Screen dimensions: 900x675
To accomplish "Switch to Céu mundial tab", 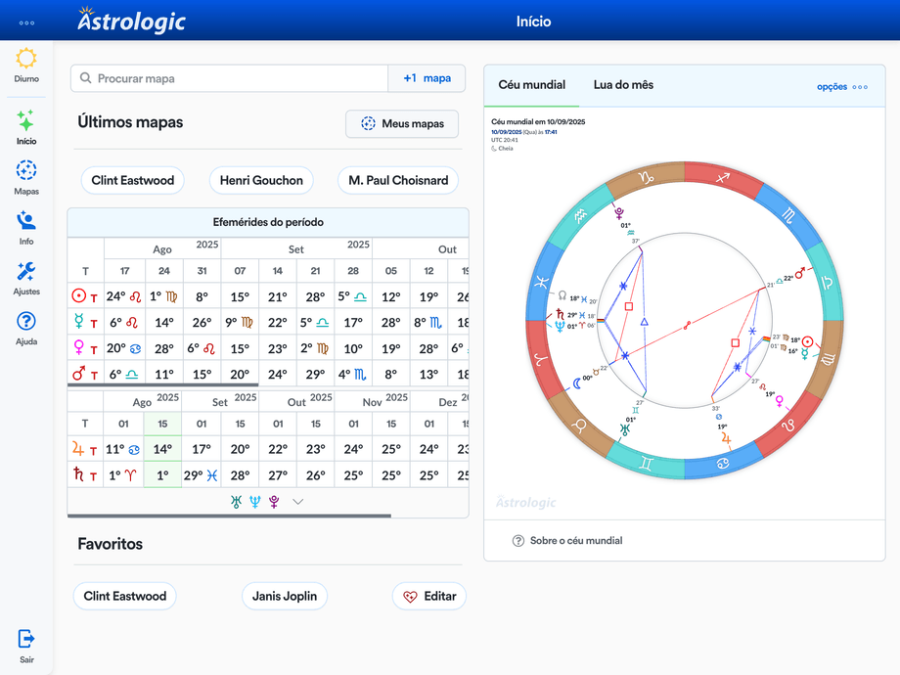I will point(531,85).
